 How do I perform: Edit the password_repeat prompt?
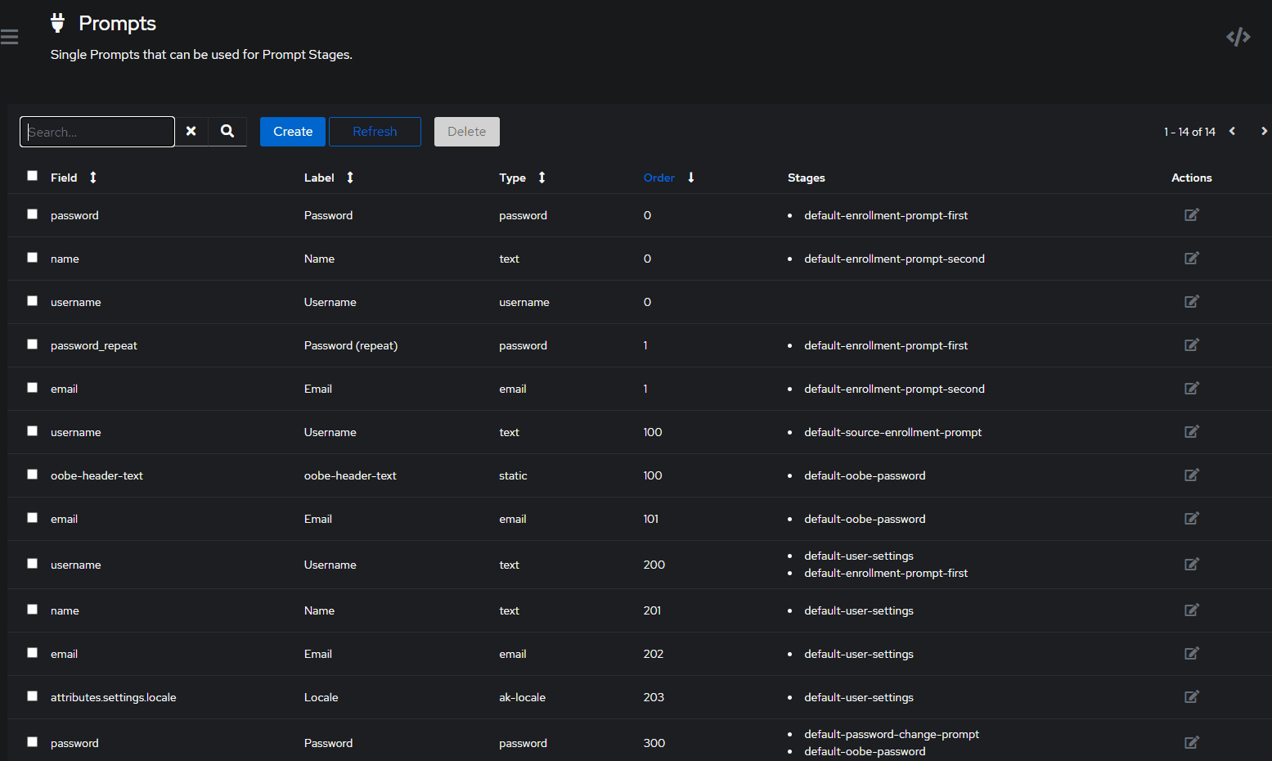[x=1191, y=344]
